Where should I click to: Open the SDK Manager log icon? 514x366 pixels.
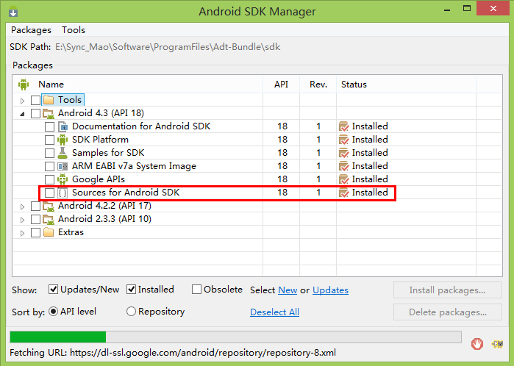point(497,344)
